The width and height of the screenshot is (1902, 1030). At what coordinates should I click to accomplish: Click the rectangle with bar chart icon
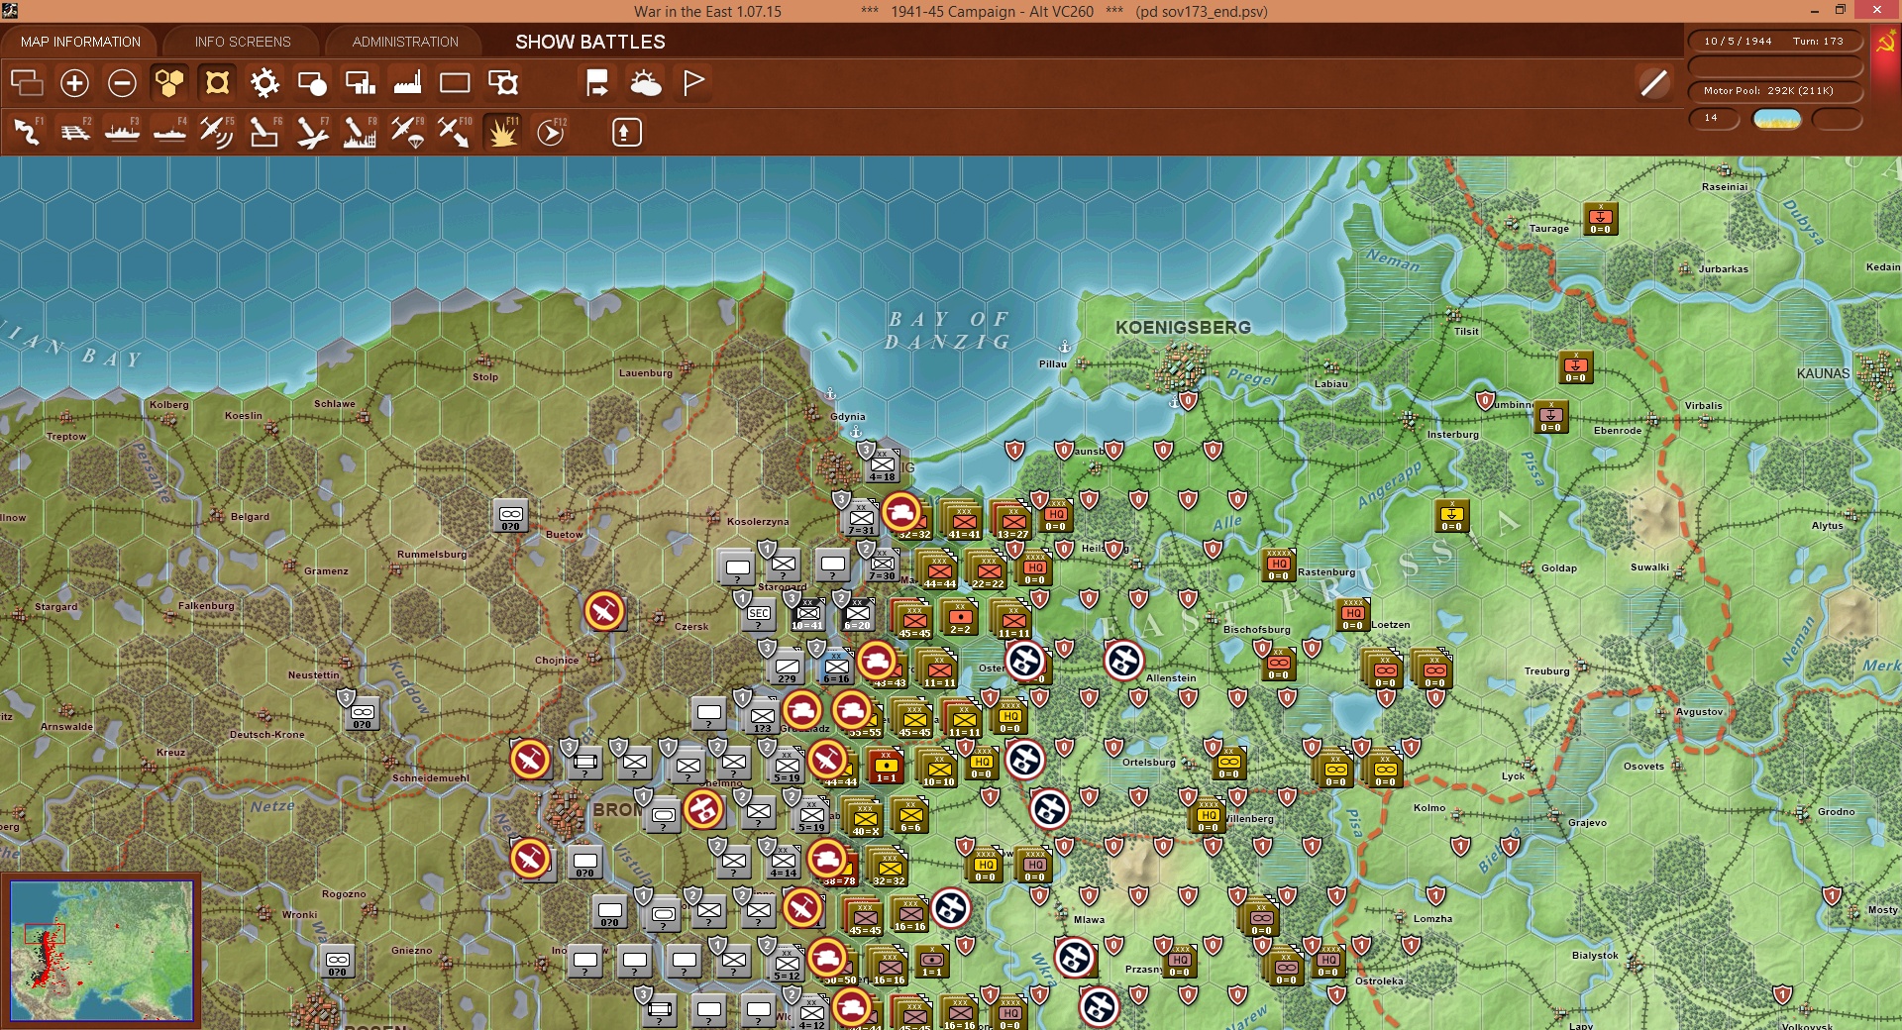tap(360, 83)
